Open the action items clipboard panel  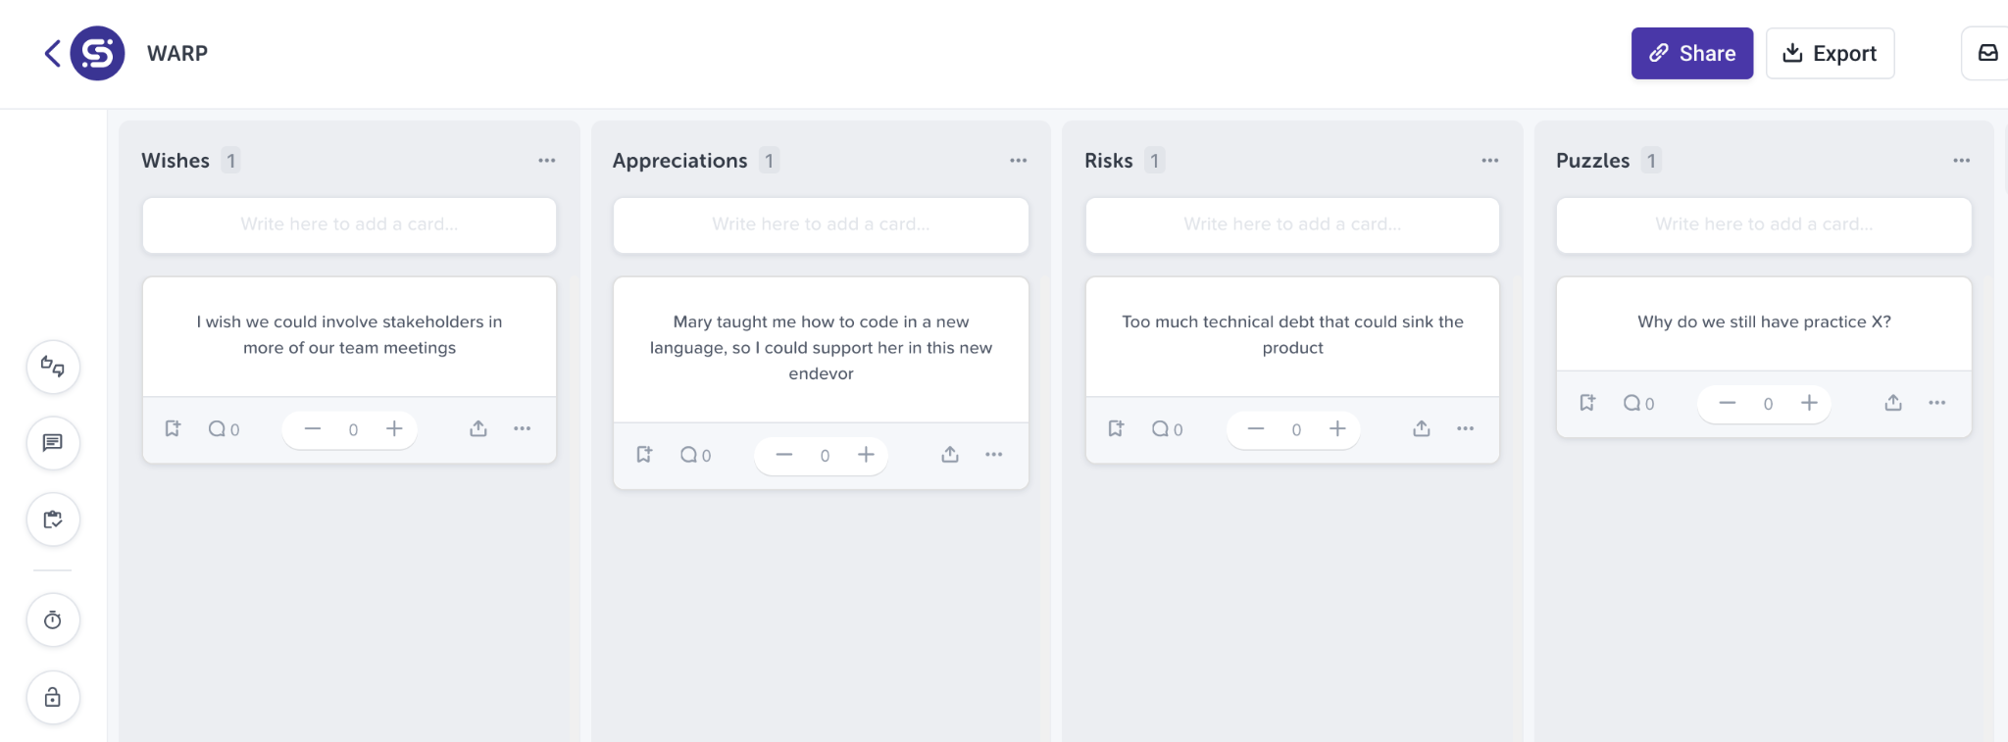pos(53,519)
